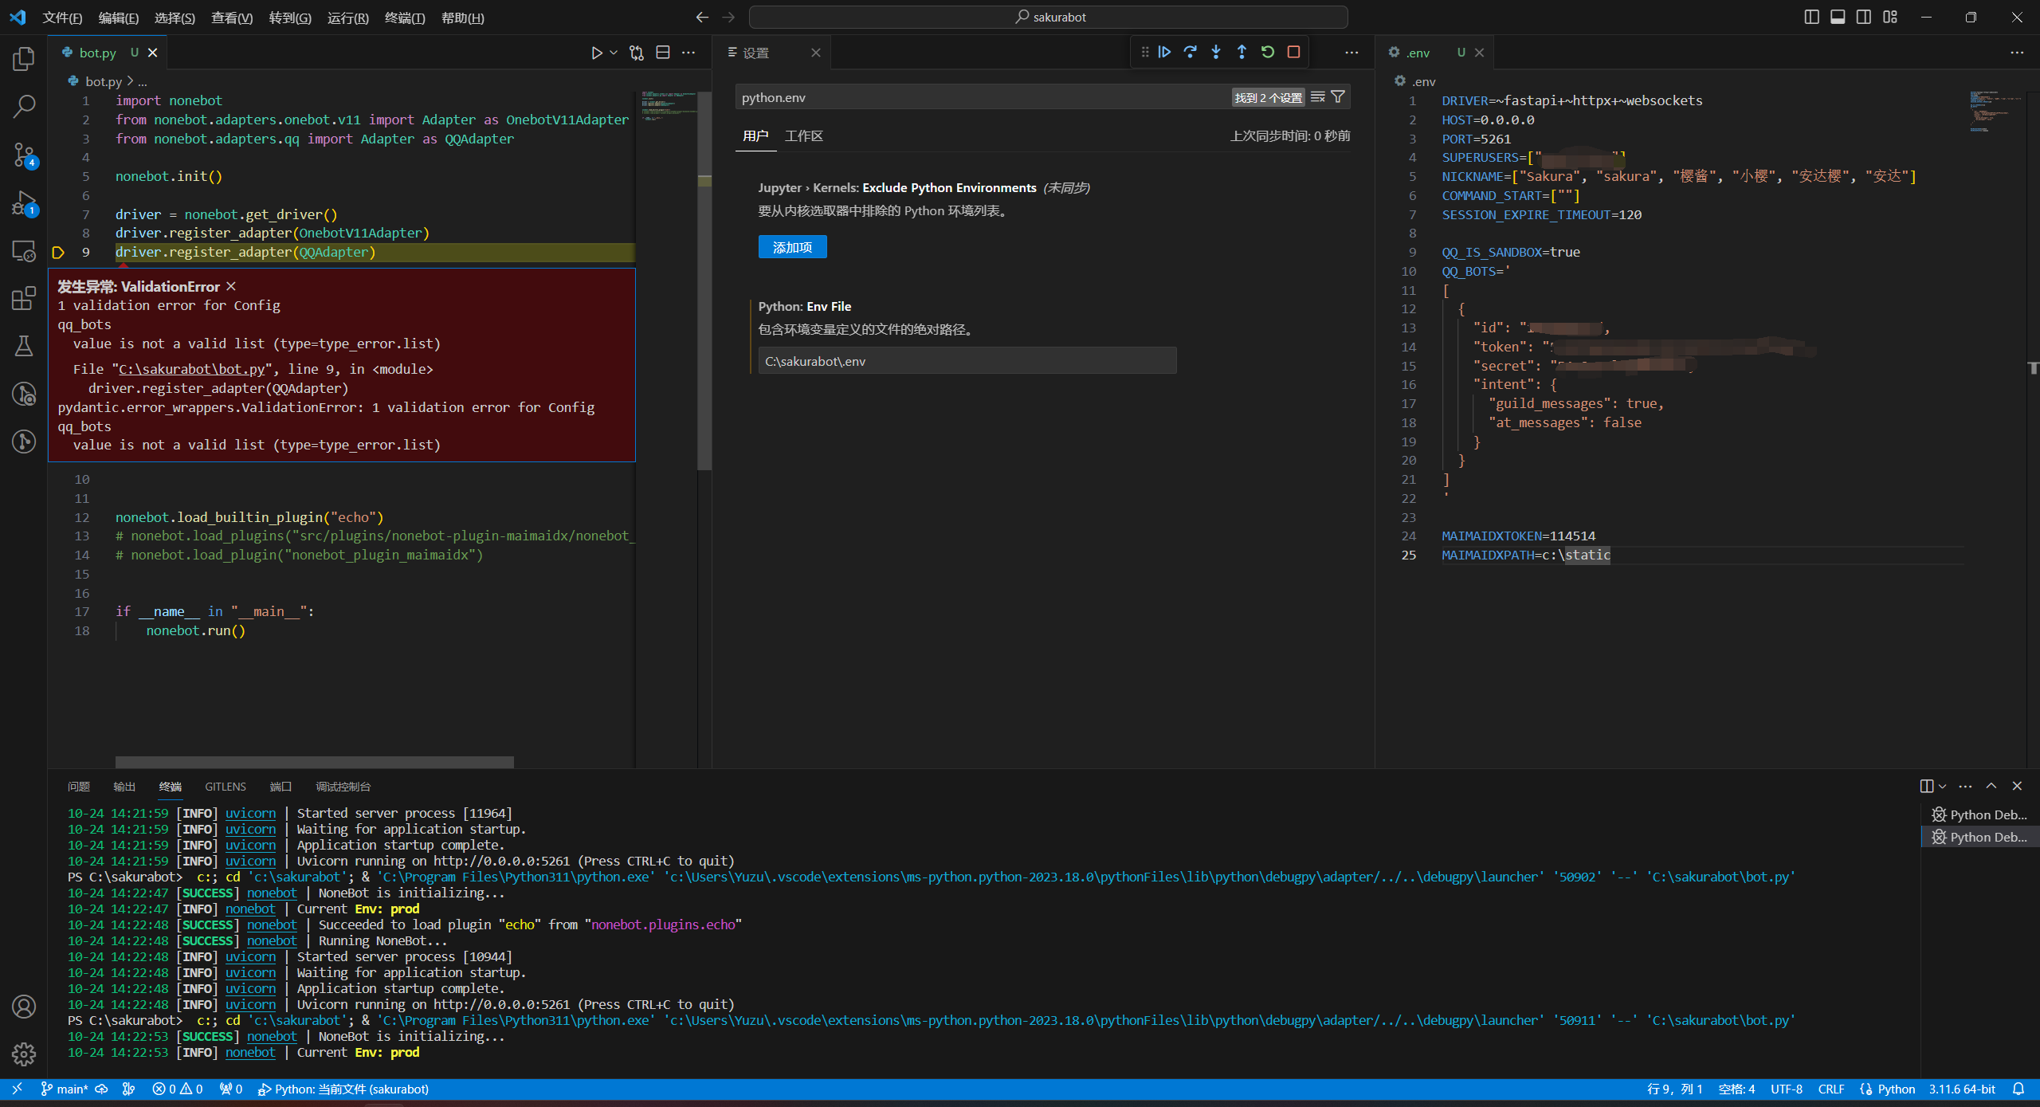This screenshot has height=1107, width=2040.
Task: Open the 运行(R) menu
Action: coord(348,18)
